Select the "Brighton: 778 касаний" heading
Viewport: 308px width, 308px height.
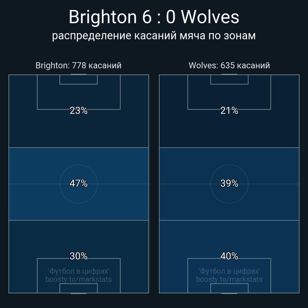78,65
